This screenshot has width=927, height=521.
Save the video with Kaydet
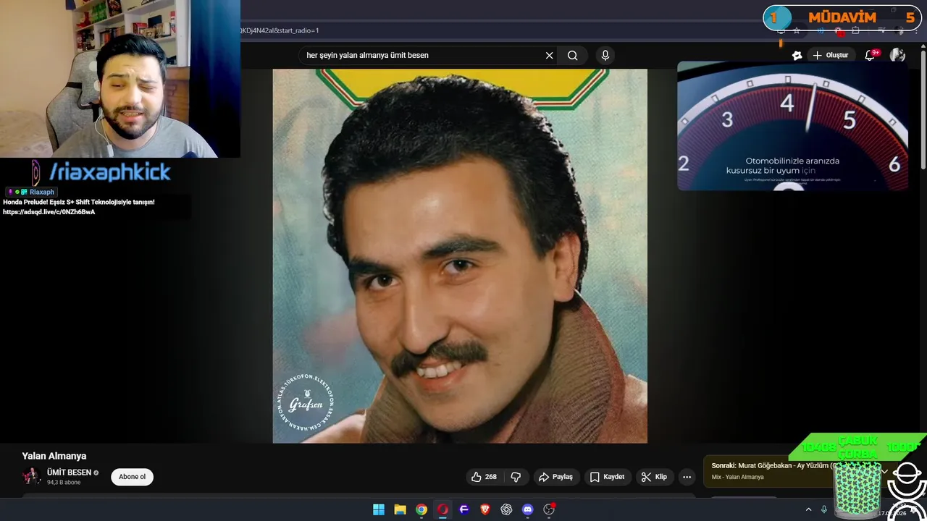[x=607, y=477]
